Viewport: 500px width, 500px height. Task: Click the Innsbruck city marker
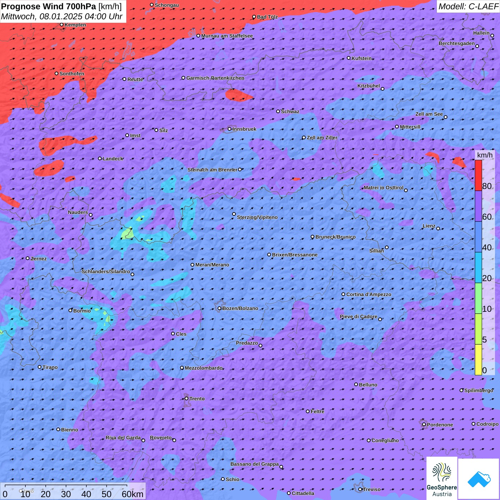pos(230,129)
